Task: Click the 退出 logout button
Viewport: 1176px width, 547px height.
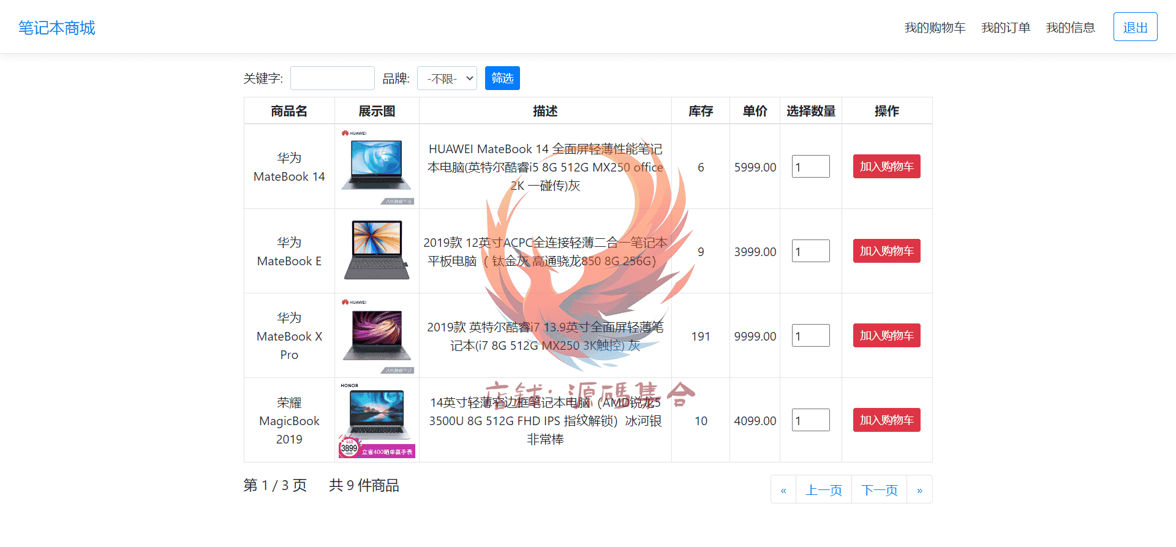Action: coord(1135,27)
